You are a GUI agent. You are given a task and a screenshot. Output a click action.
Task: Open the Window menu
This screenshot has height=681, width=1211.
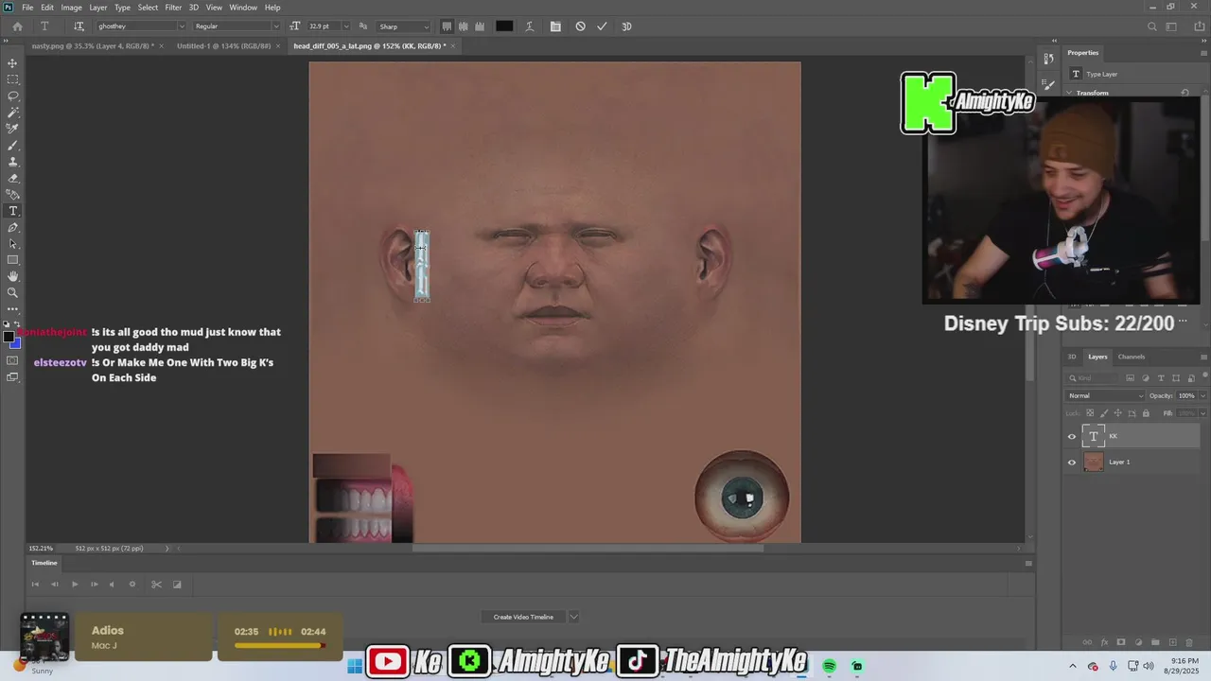[243, 8]
